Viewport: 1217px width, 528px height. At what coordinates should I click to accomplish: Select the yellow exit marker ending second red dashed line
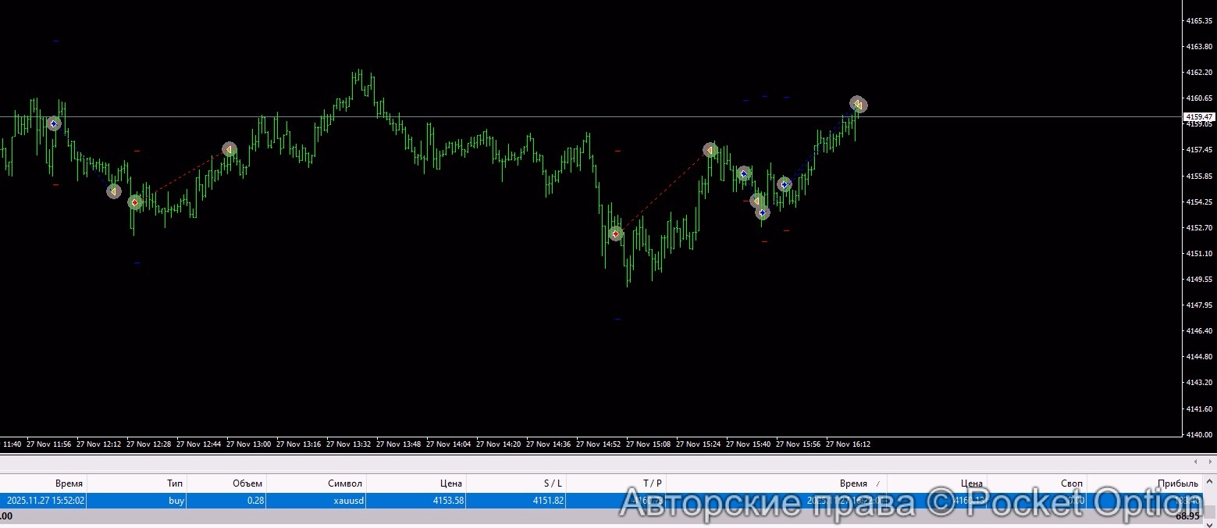[x=710, y=150]
